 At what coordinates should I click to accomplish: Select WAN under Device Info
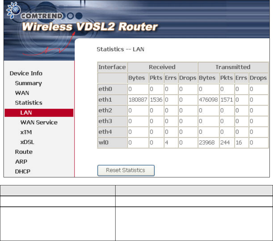click(x=22, y=93)
